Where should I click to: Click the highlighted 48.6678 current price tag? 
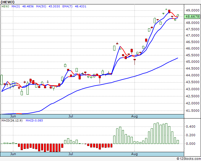[192, 17]
